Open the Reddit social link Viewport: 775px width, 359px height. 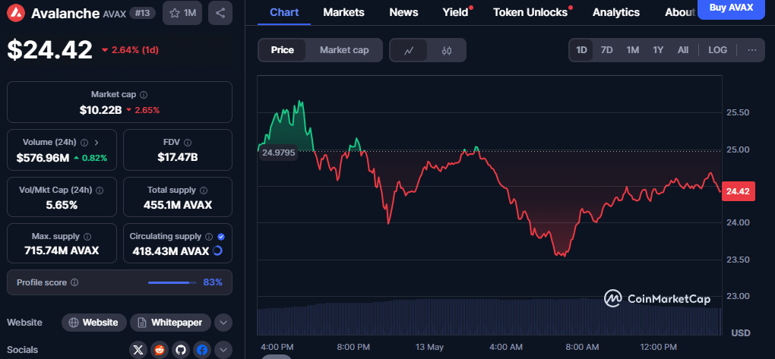(x=159, y=350)
